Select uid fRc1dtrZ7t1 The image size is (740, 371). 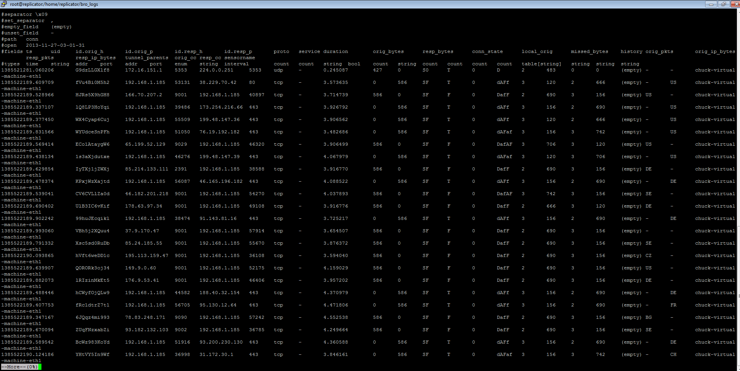point(93,305)
